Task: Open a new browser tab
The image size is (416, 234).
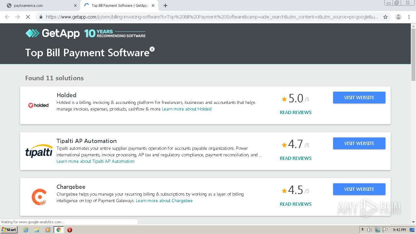Action: coord(165,6)
